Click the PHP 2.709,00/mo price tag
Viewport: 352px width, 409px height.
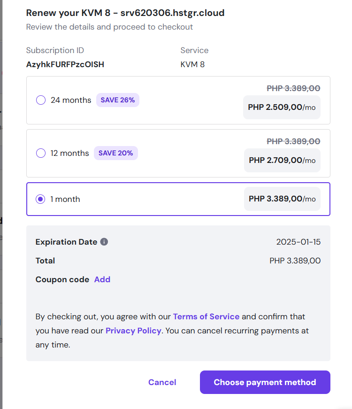(x=282, y=161)
